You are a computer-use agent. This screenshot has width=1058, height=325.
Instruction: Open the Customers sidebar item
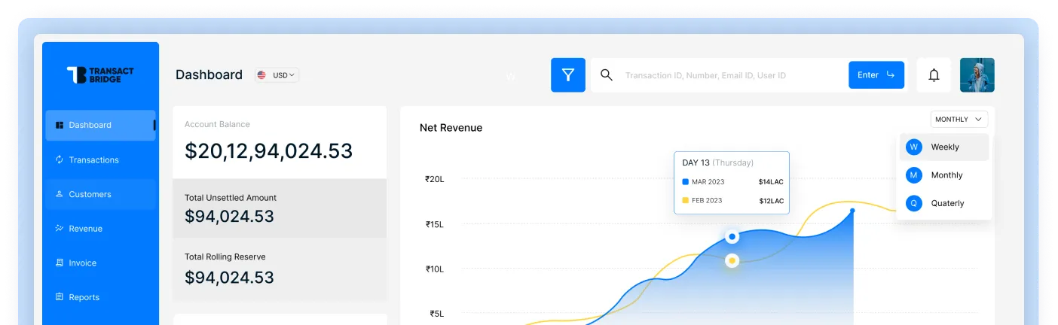click(x=100, y=194)
